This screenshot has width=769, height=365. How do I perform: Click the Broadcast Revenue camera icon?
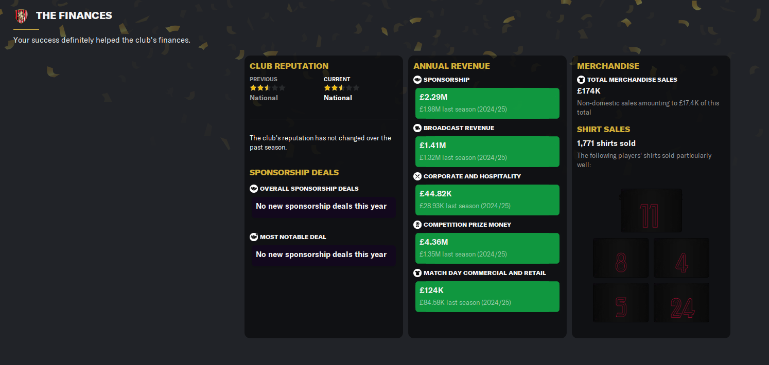point(417,128)
